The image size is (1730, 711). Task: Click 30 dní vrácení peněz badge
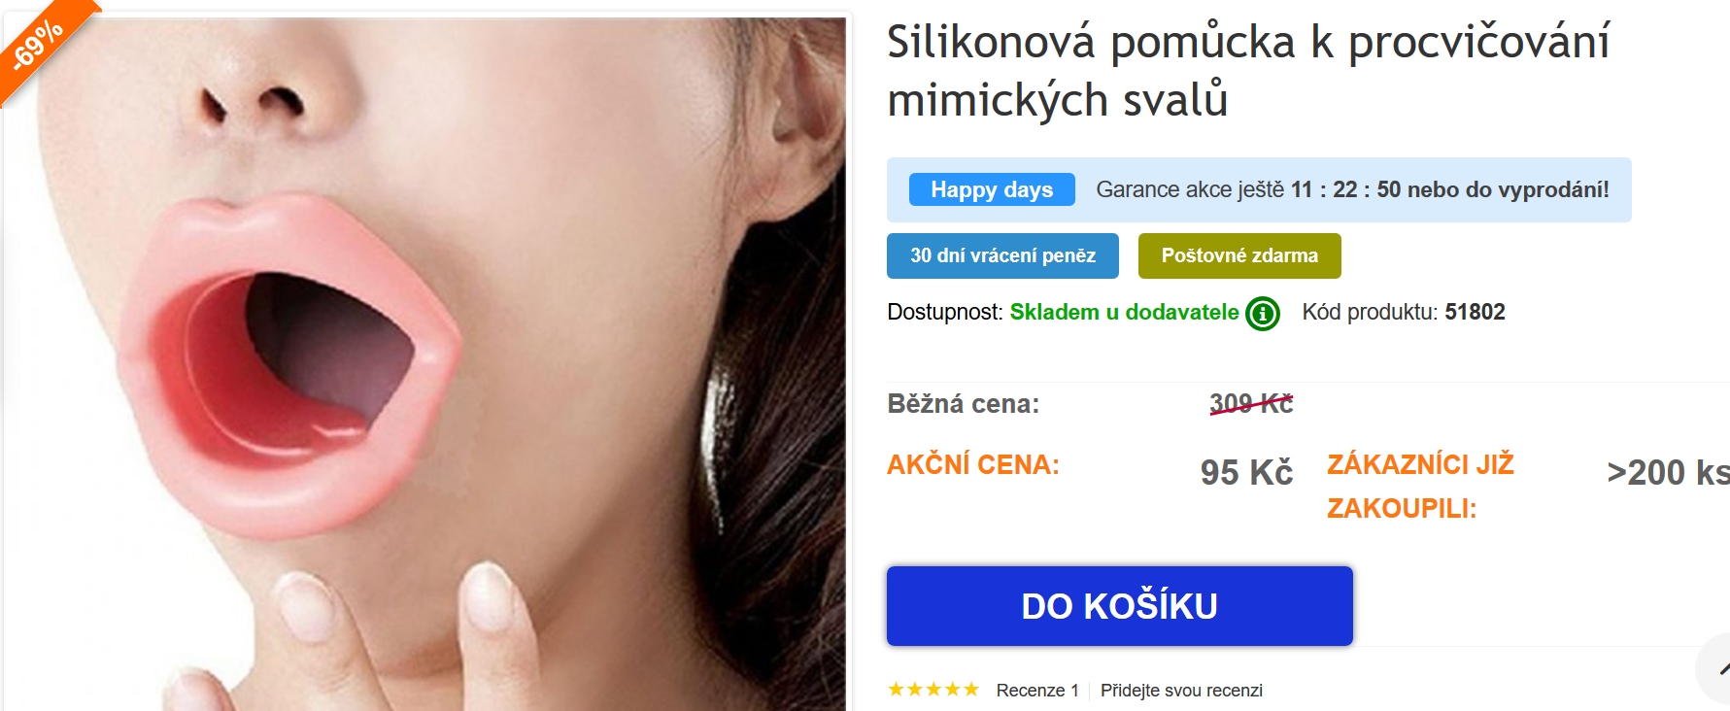[1002, 255]
